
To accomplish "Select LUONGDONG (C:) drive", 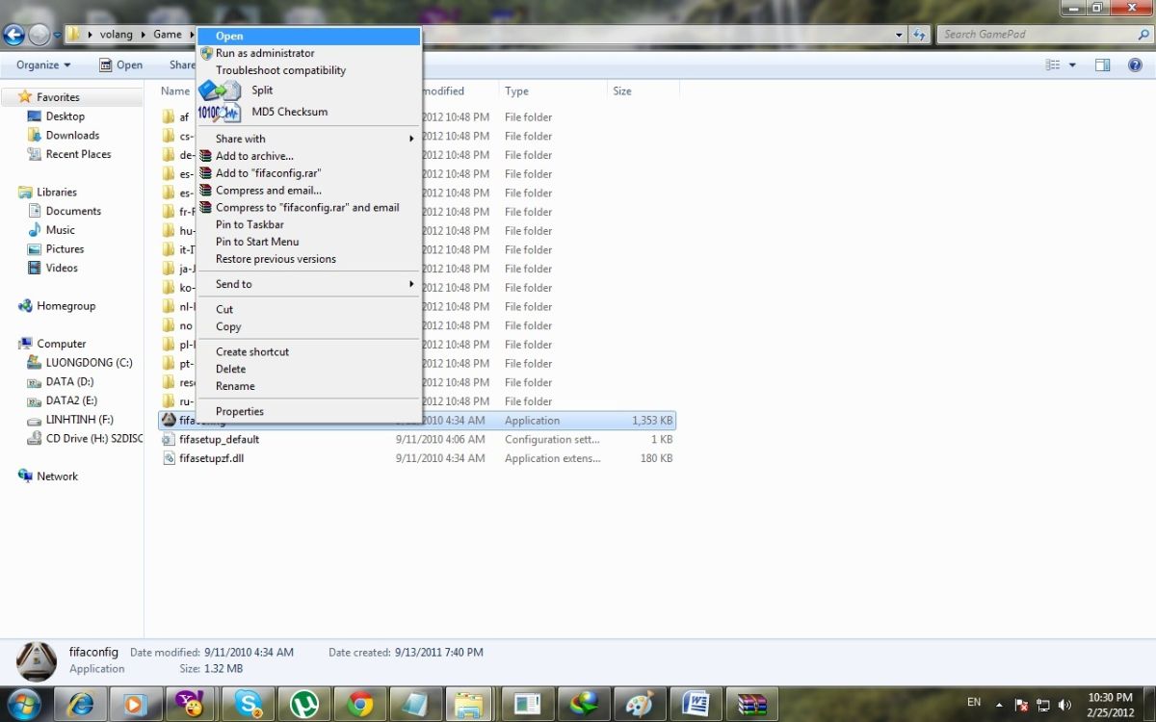I will coord(89,363).
